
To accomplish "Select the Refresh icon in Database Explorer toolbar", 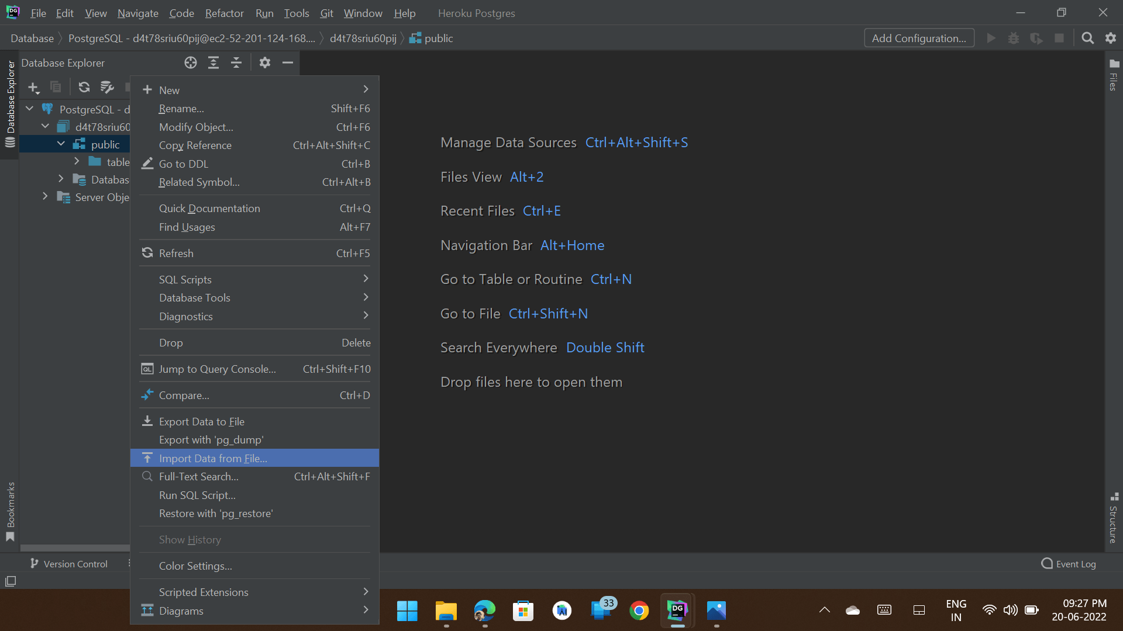I will click(x=84, y=87).
